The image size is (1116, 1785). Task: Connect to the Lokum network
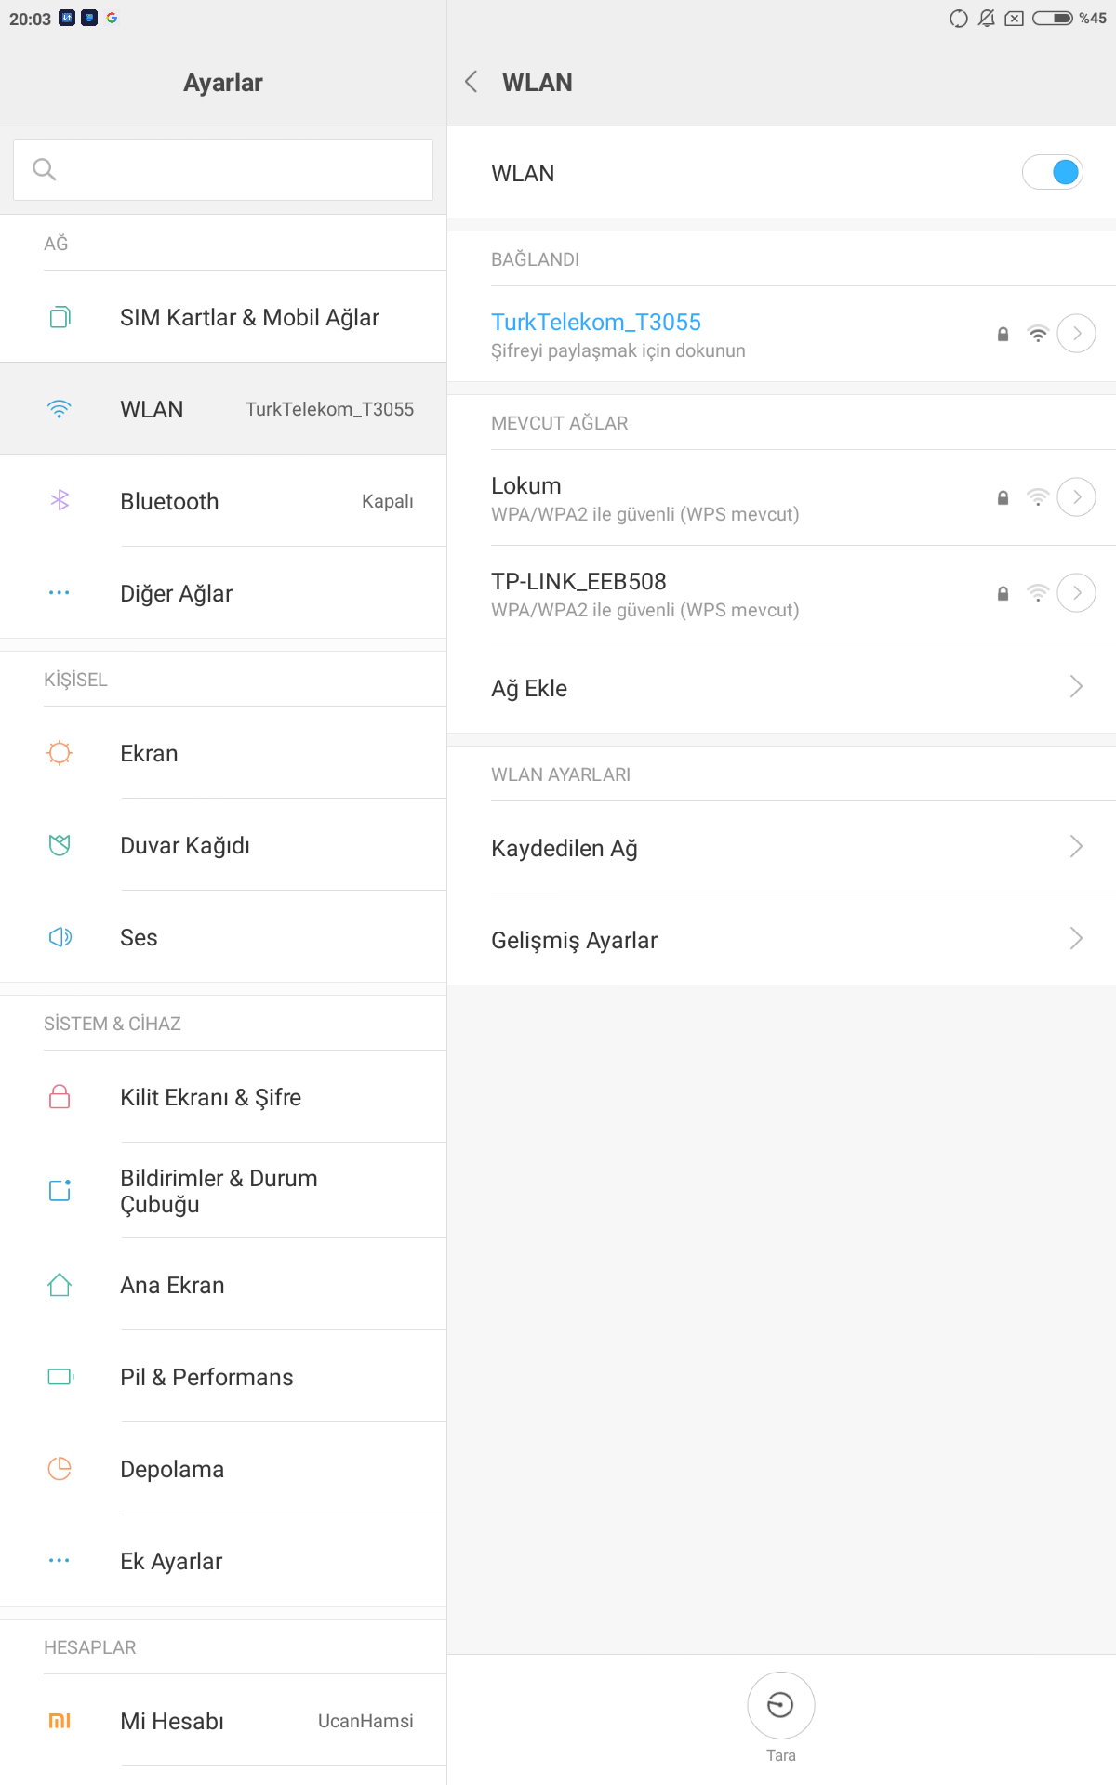(x=781, y=498)
